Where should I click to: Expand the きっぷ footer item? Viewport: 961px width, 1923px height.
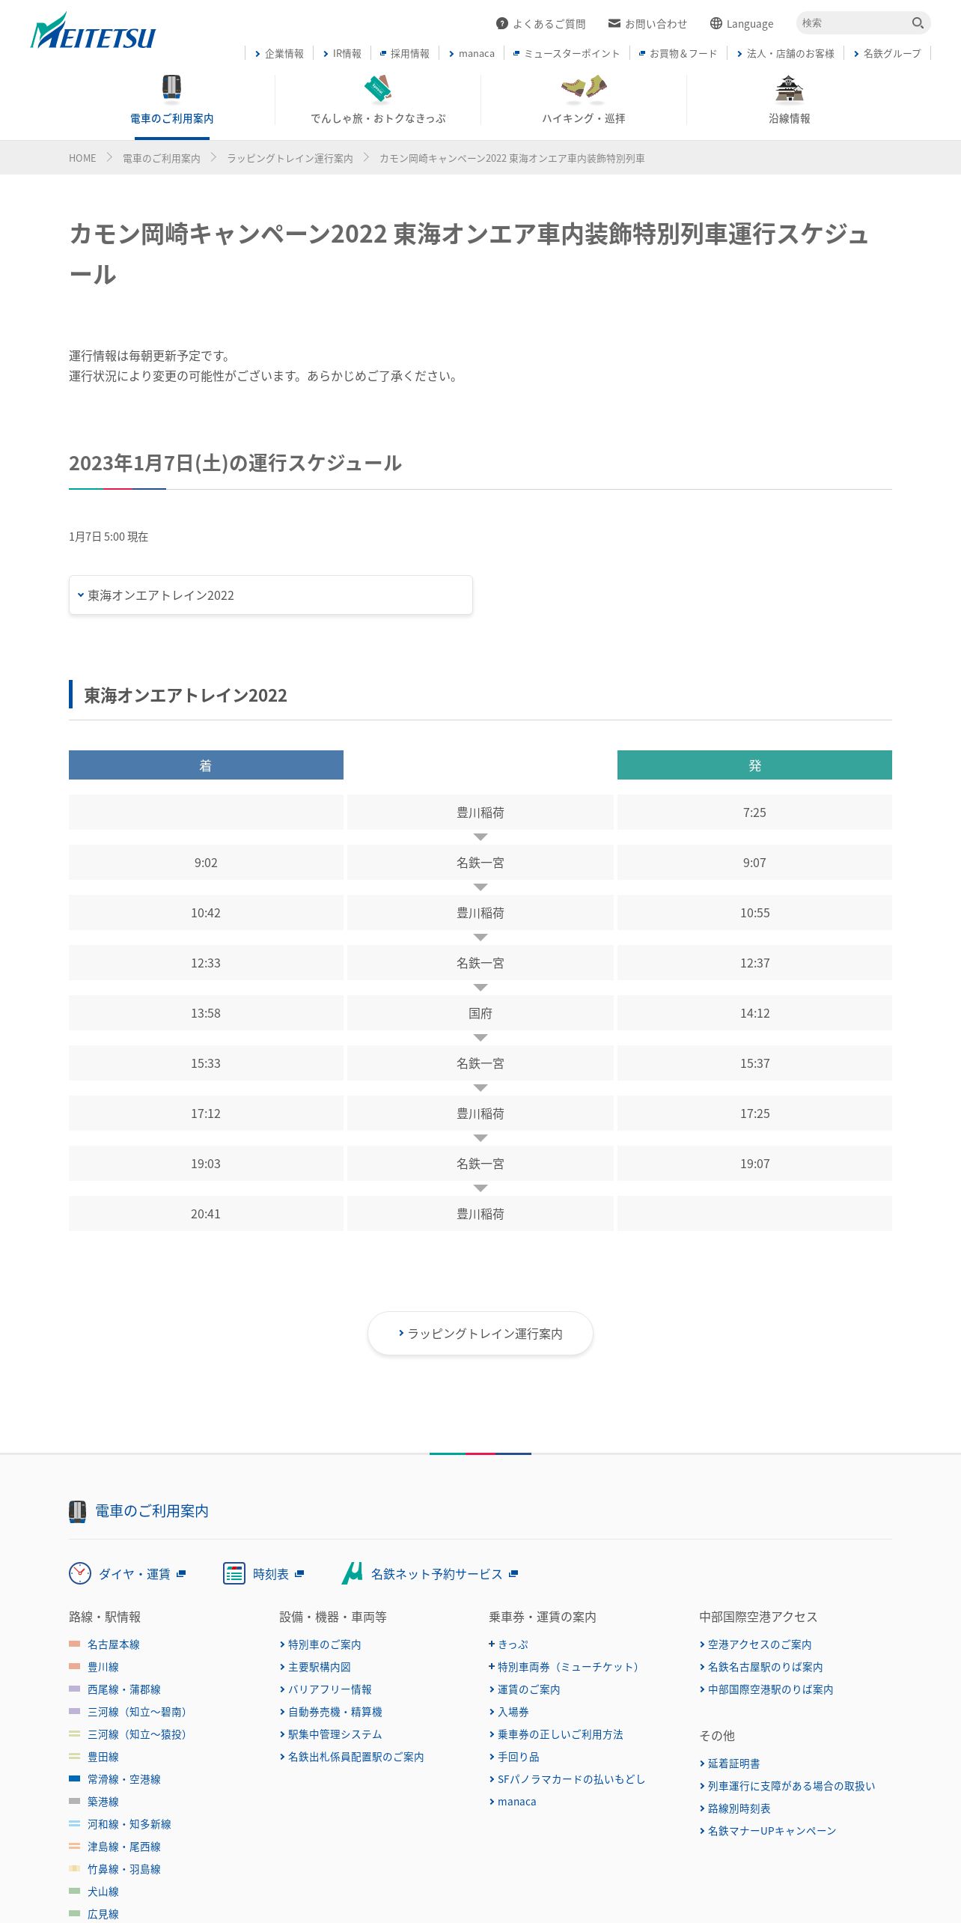pos(509,1644)
